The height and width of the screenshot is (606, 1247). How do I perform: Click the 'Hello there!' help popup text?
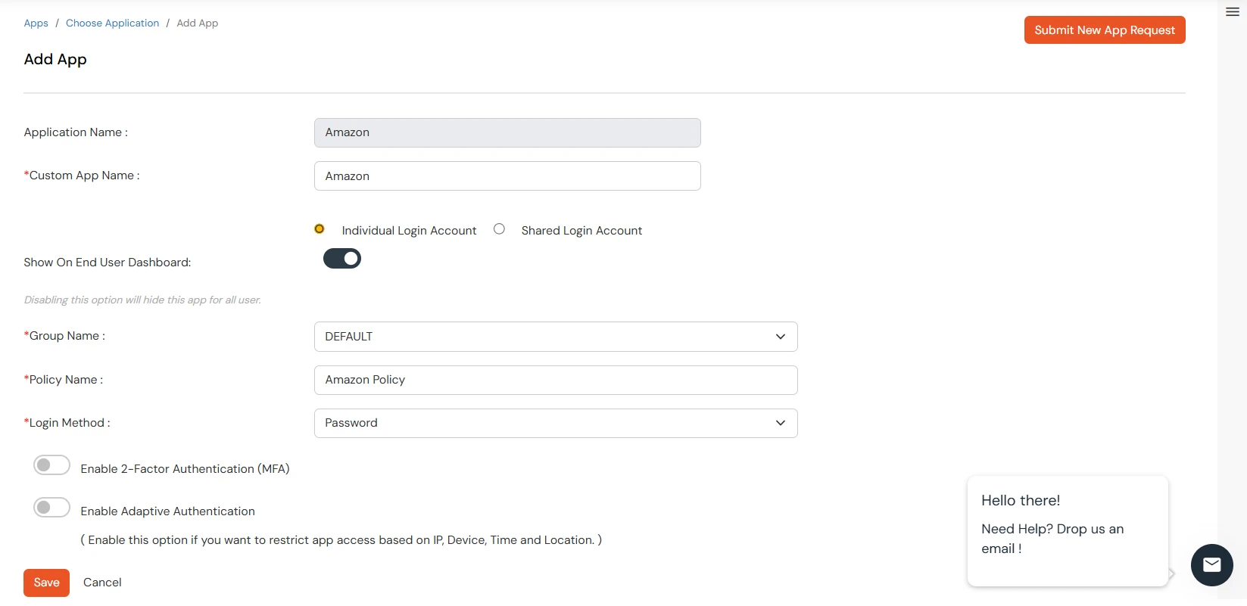click(x=1021, y=501)
